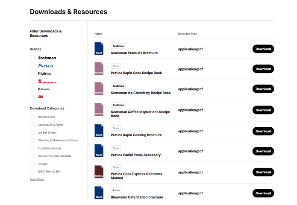Click Reset Filters link

point(37,179)
